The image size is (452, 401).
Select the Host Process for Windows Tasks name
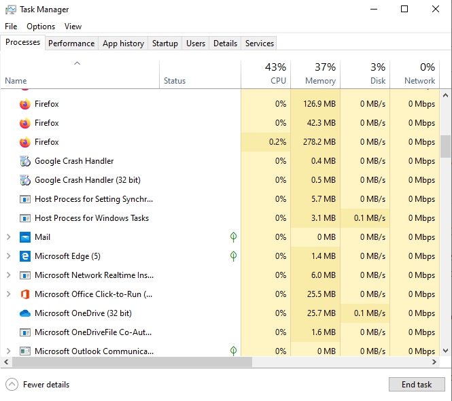(x=92, y=218)
